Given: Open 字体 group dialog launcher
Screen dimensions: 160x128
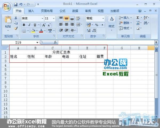Looking at the screenshot, I should [x=54, y=36].
